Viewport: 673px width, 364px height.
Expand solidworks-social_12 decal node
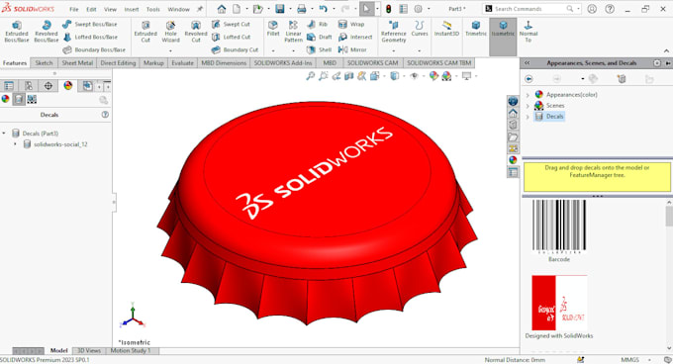(x=15, y=144)
